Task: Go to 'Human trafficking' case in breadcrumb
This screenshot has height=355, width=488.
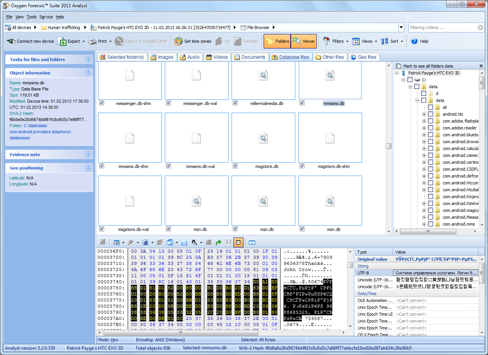Action: click(x=60, y=27)
